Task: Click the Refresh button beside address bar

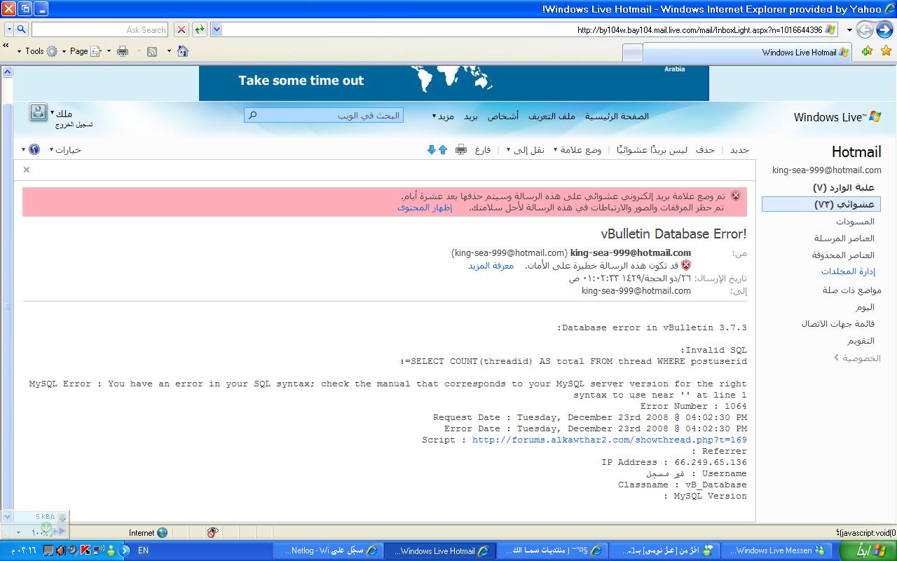Action: (x=200, y=29)
